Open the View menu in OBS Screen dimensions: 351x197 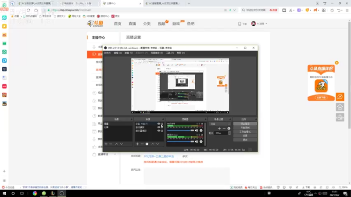(x=129, y=53)
